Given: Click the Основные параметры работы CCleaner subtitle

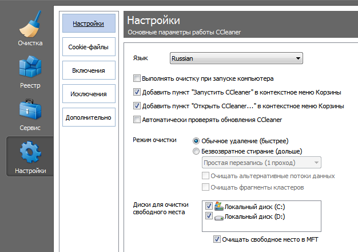Looking at the screenshot, I should click(x=184, y=32).
